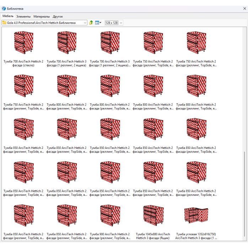The width and height of the screenshot is (248, 248).
Task: Switch to the Элементы tab
Action: tap(23, 16)
